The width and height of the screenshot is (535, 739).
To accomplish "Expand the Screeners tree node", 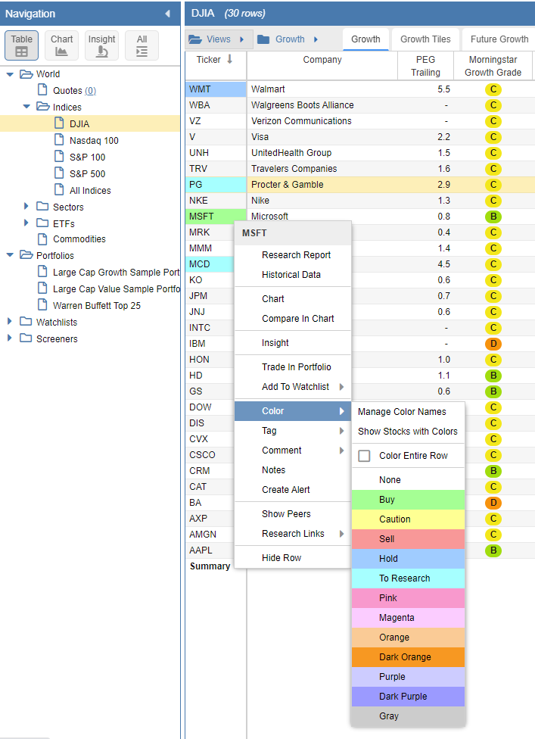I will click(9, 338).
